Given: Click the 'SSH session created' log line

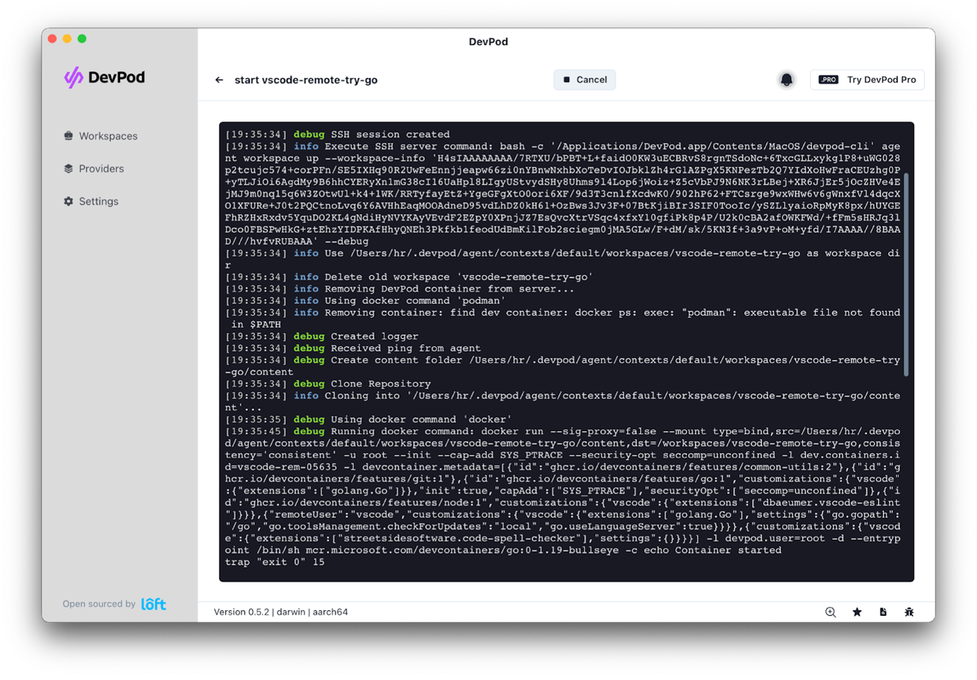Looking at the screenshot, I should click(338, 134).
